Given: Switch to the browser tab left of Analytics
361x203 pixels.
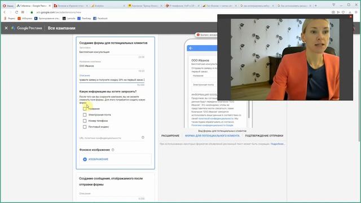Looking at the screenshot, I should click(71, 6).
